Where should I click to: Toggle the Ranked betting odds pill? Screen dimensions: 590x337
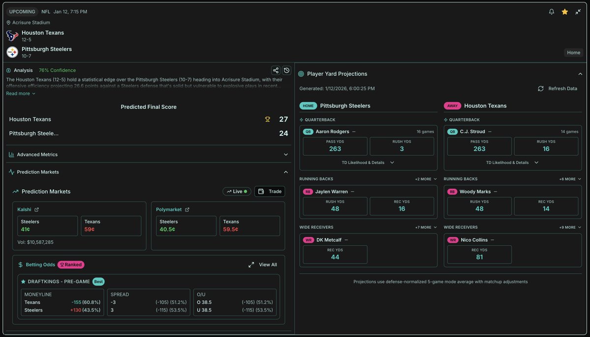(x=71, y=265)
